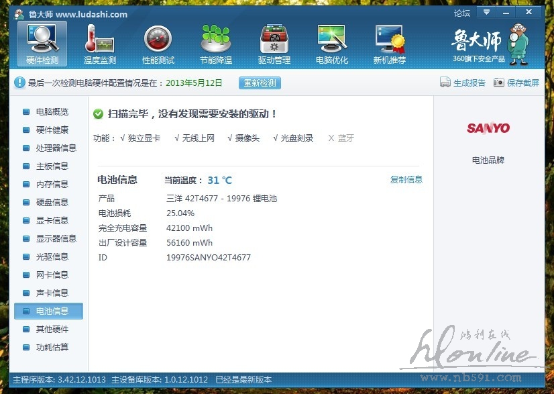Click the 论坛 forum link in title bar
The height and width of the screenshot is (394, 554).
[461, 13]
